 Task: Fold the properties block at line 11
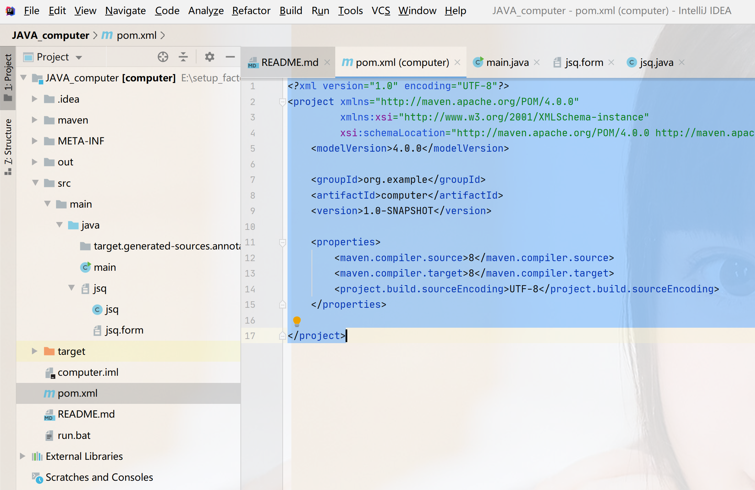click(x=282, y=243)
